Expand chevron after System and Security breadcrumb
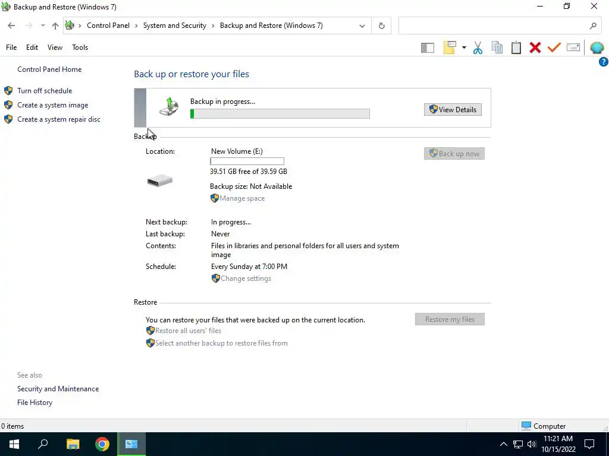This screenshot has width=609, height=456. click(x=213, y=26)
